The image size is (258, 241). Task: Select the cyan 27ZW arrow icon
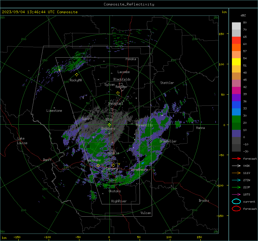coord(236,180)
